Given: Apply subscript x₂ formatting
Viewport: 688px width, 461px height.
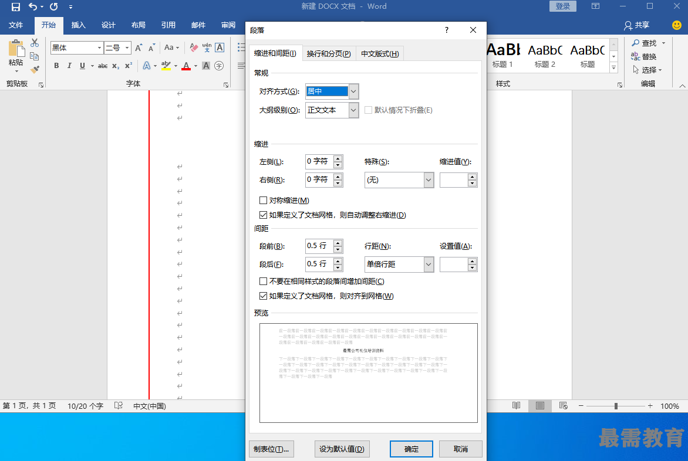Looking at the screenshot, I should click(116, 66).
